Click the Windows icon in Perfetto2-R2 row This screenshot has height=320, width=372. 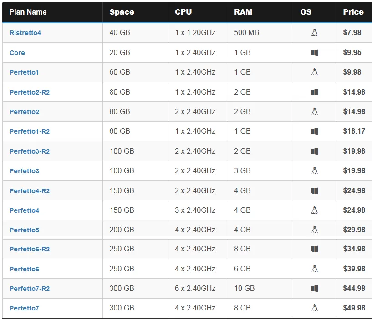314,92
